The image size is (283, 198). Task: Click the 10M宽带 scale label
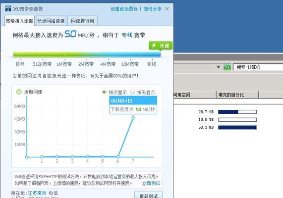pos(130,64)
